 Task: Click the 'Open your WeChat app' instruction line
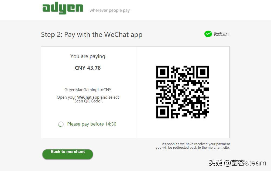[88, 97]
